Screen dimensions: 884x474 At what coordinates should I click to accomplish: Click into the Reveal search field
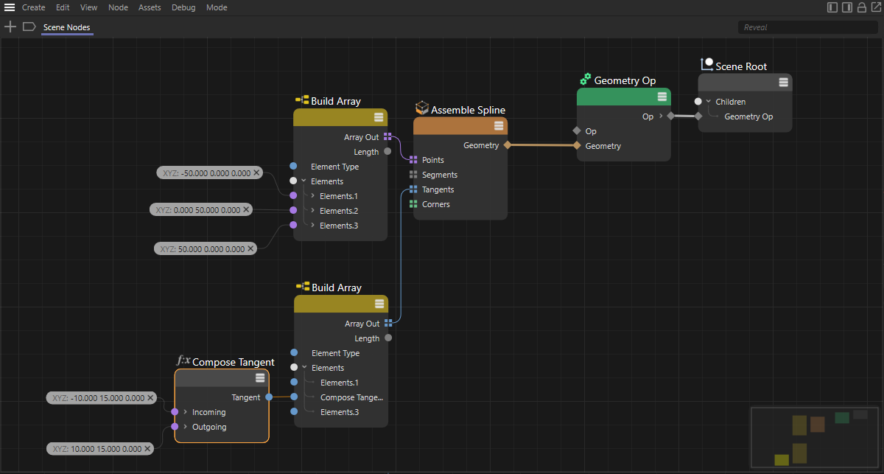(807, 27)
